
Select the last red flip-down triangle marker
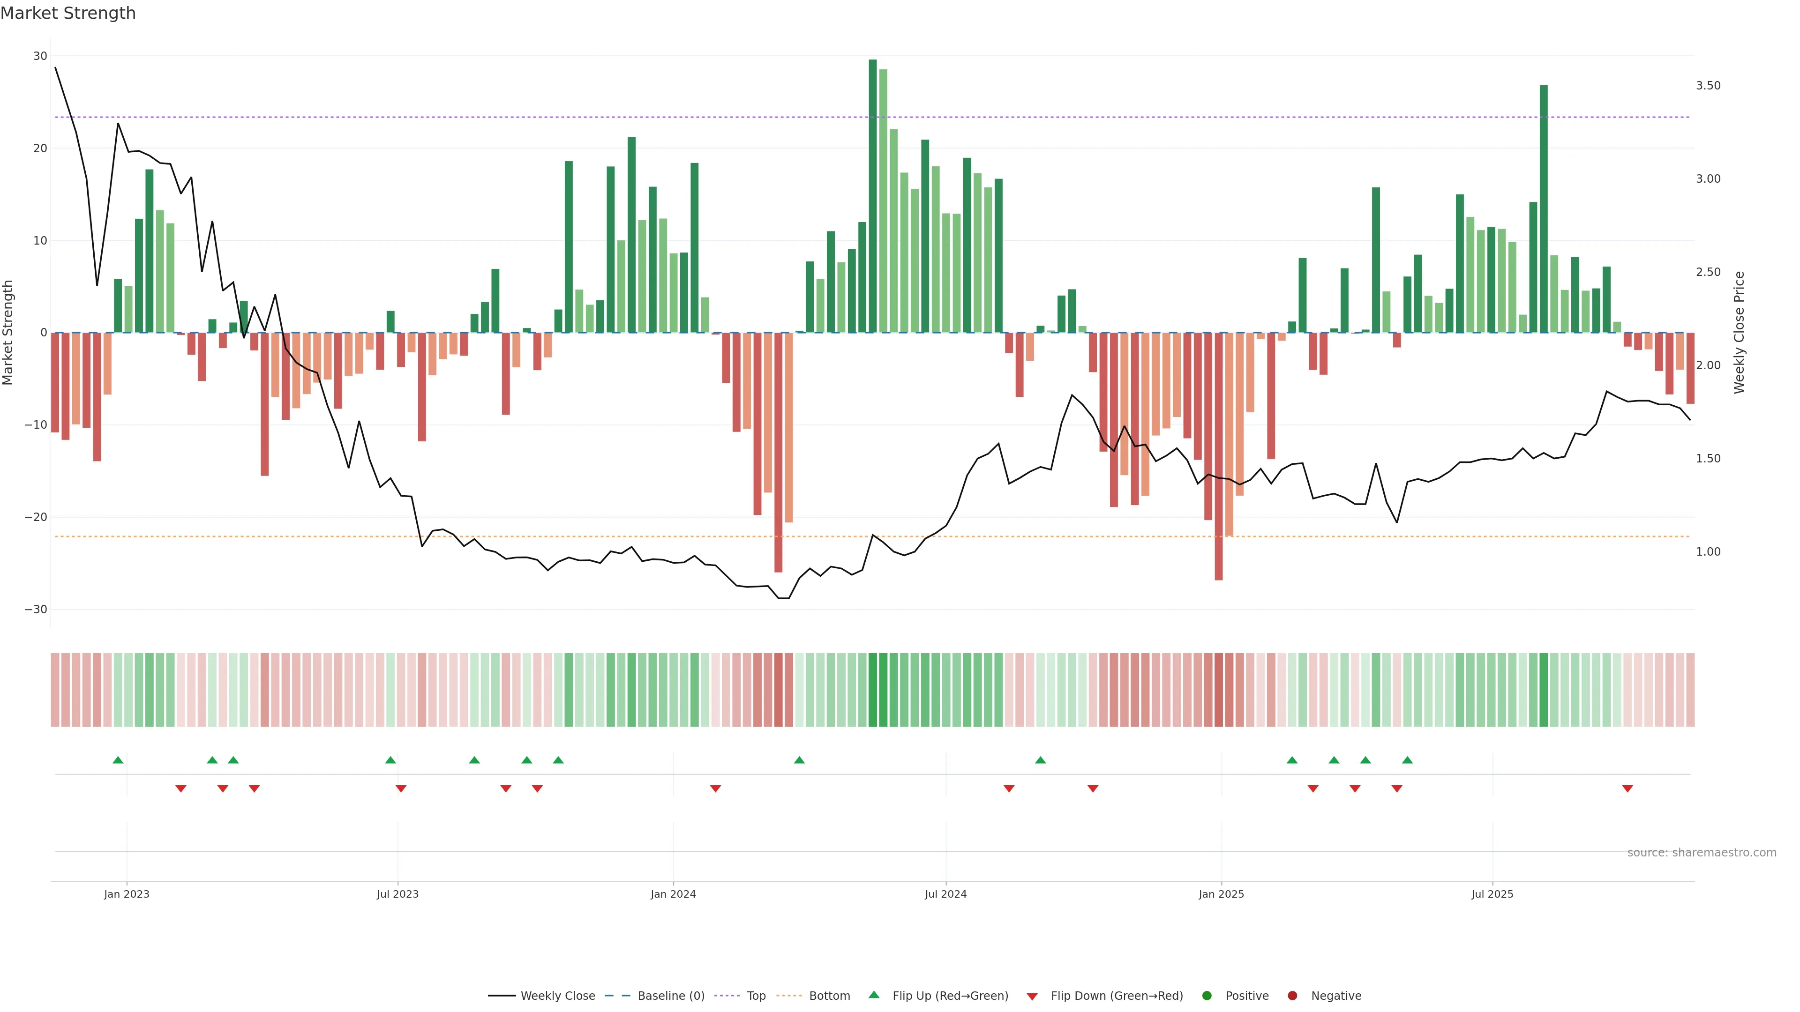pos(1627,789)
